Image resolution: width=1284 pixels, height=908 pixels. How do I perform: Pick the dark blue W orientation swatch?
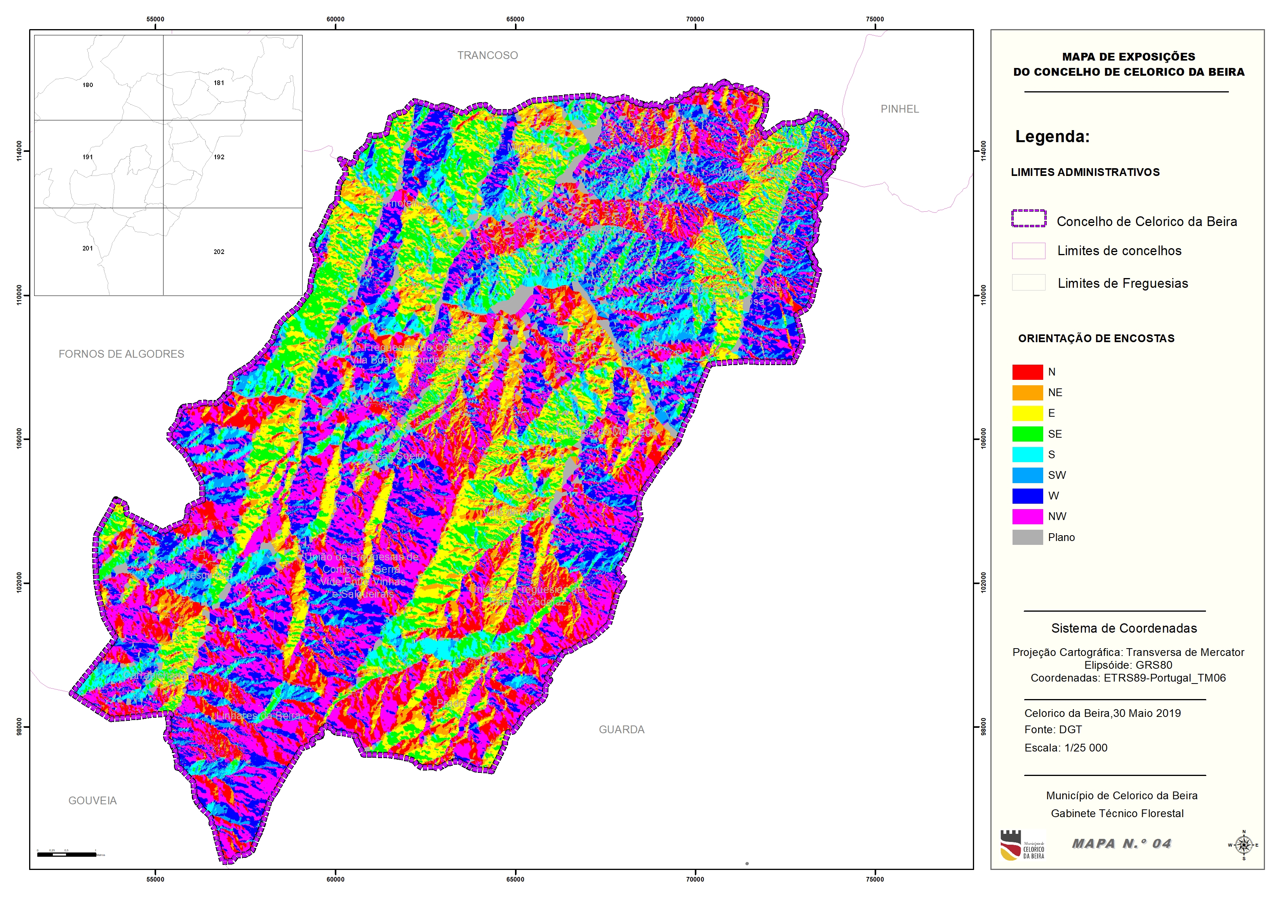(1027, 496)
